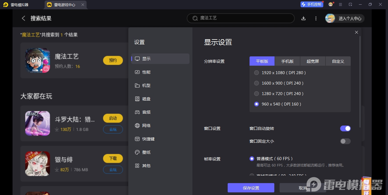Toggle 窗口自动旋转 switch
The width and height of the screenshot is (388, 195).
(x=345, y=128)
